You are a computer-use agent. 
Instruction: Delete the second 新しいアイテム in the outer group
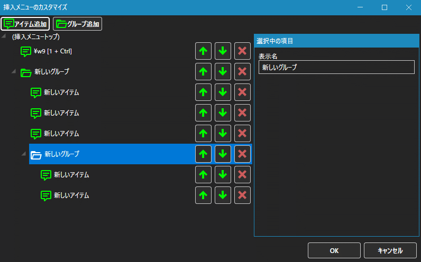pos(242,113)
